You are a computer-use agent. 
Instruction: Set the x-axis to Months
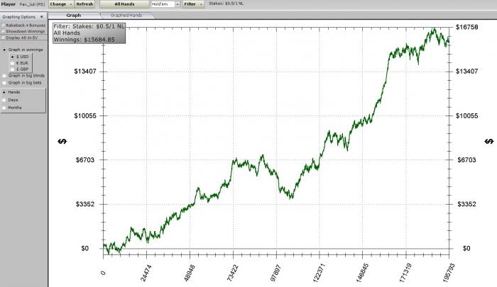4,108
